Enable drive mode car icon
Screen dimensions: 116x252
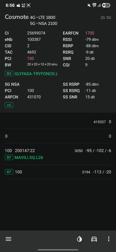[94, 239]
